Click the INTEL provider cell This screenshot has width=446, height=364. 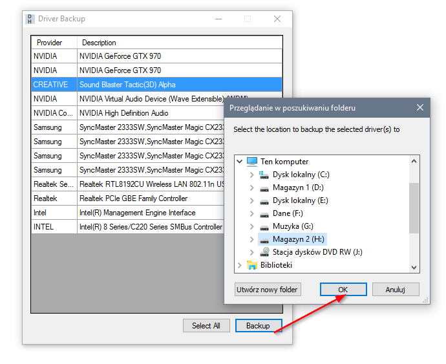(54, 227)
